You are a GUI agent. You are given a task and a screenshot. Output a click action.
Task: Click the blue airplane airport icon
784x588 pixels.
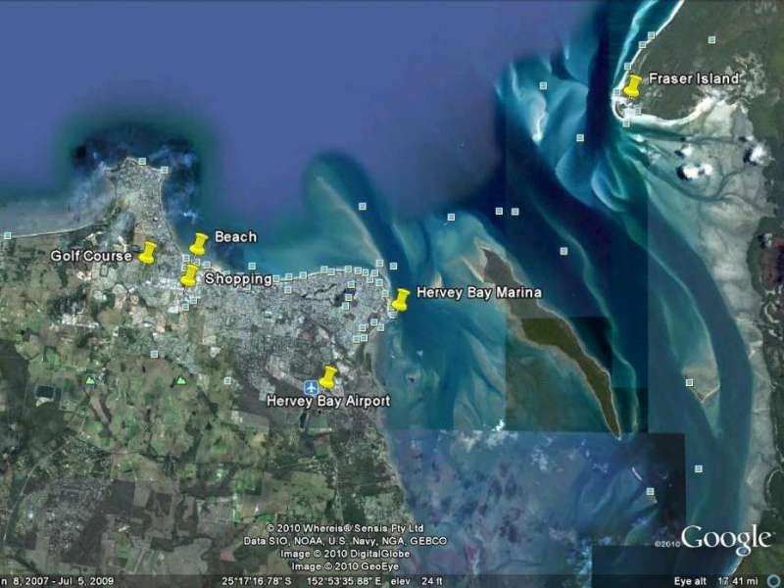[312, 387]
